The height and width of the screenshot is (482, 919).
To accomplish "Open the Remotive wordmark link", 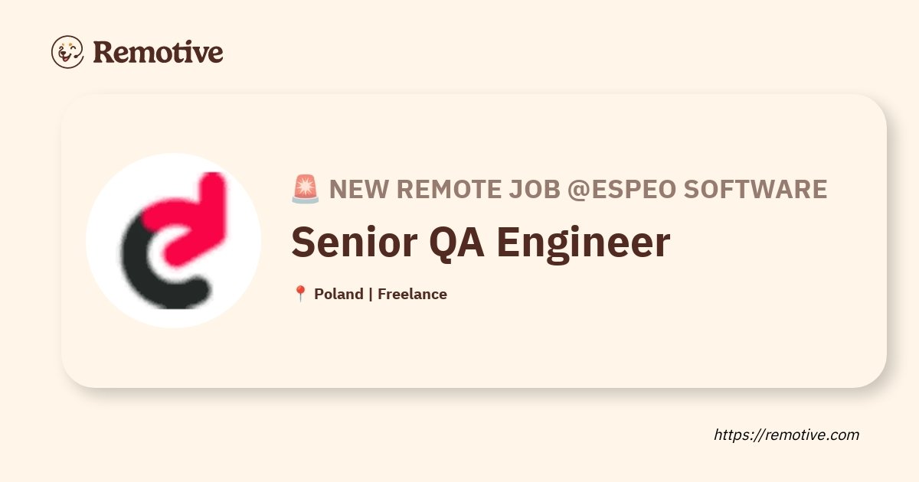I will pos(158,52).
